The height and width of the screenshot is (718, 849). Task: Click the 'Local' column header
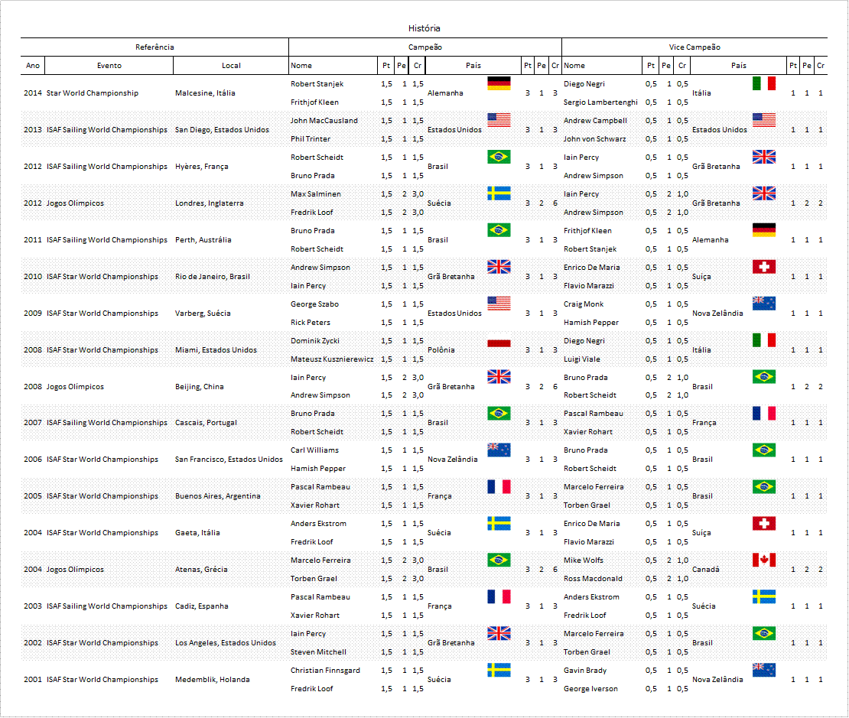pos(231,66)
